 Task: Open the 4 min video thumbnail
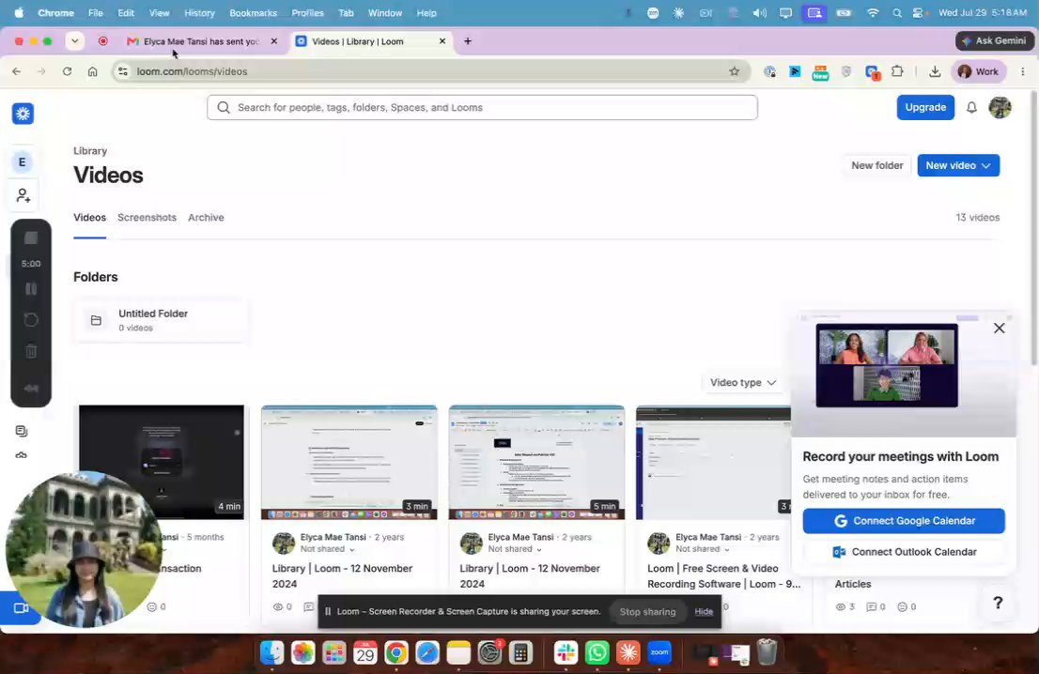(x=161, y=462)
